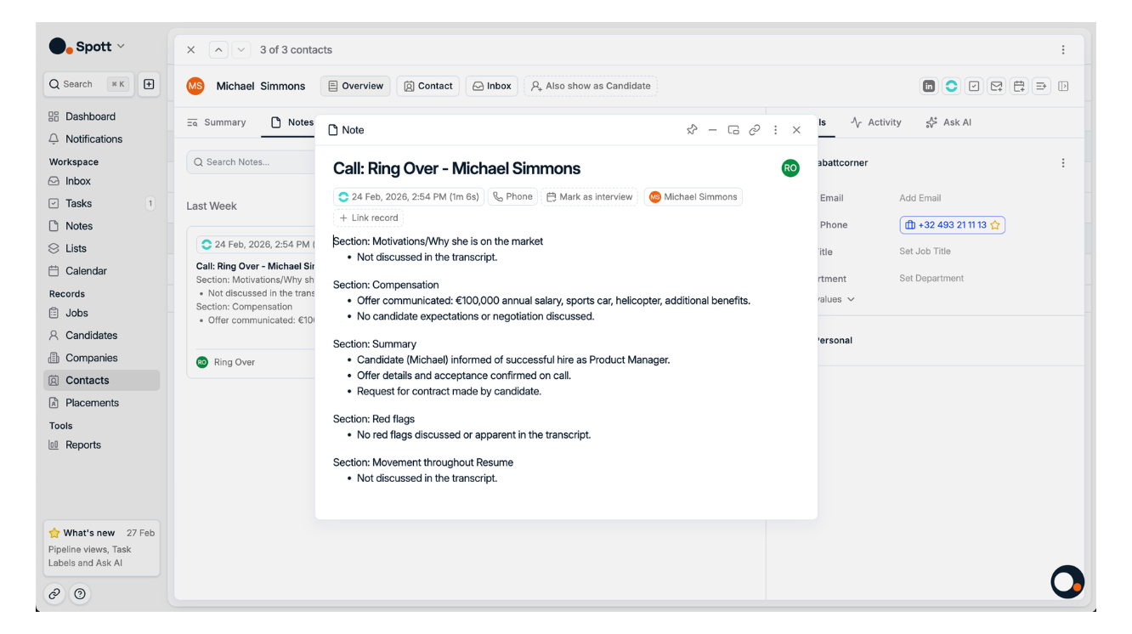Click the teal sync status icon
The height and width of the screenshot is (634, 1132).
[951, 86]
